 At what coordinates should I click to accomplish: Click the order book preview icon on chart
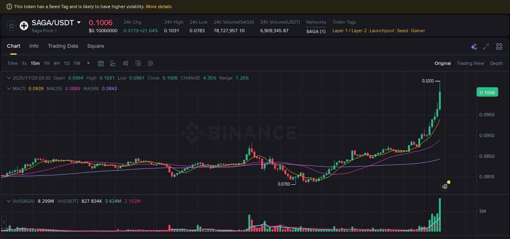(444, 186)
